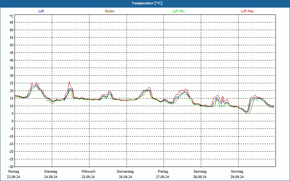Click the date 29.09.24
This screenshot has width=290, height=181.
coord(237,177)
